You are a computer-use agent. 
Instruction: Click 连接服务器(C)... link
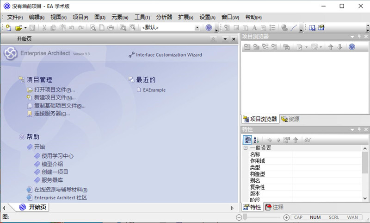tap(52, 114)
